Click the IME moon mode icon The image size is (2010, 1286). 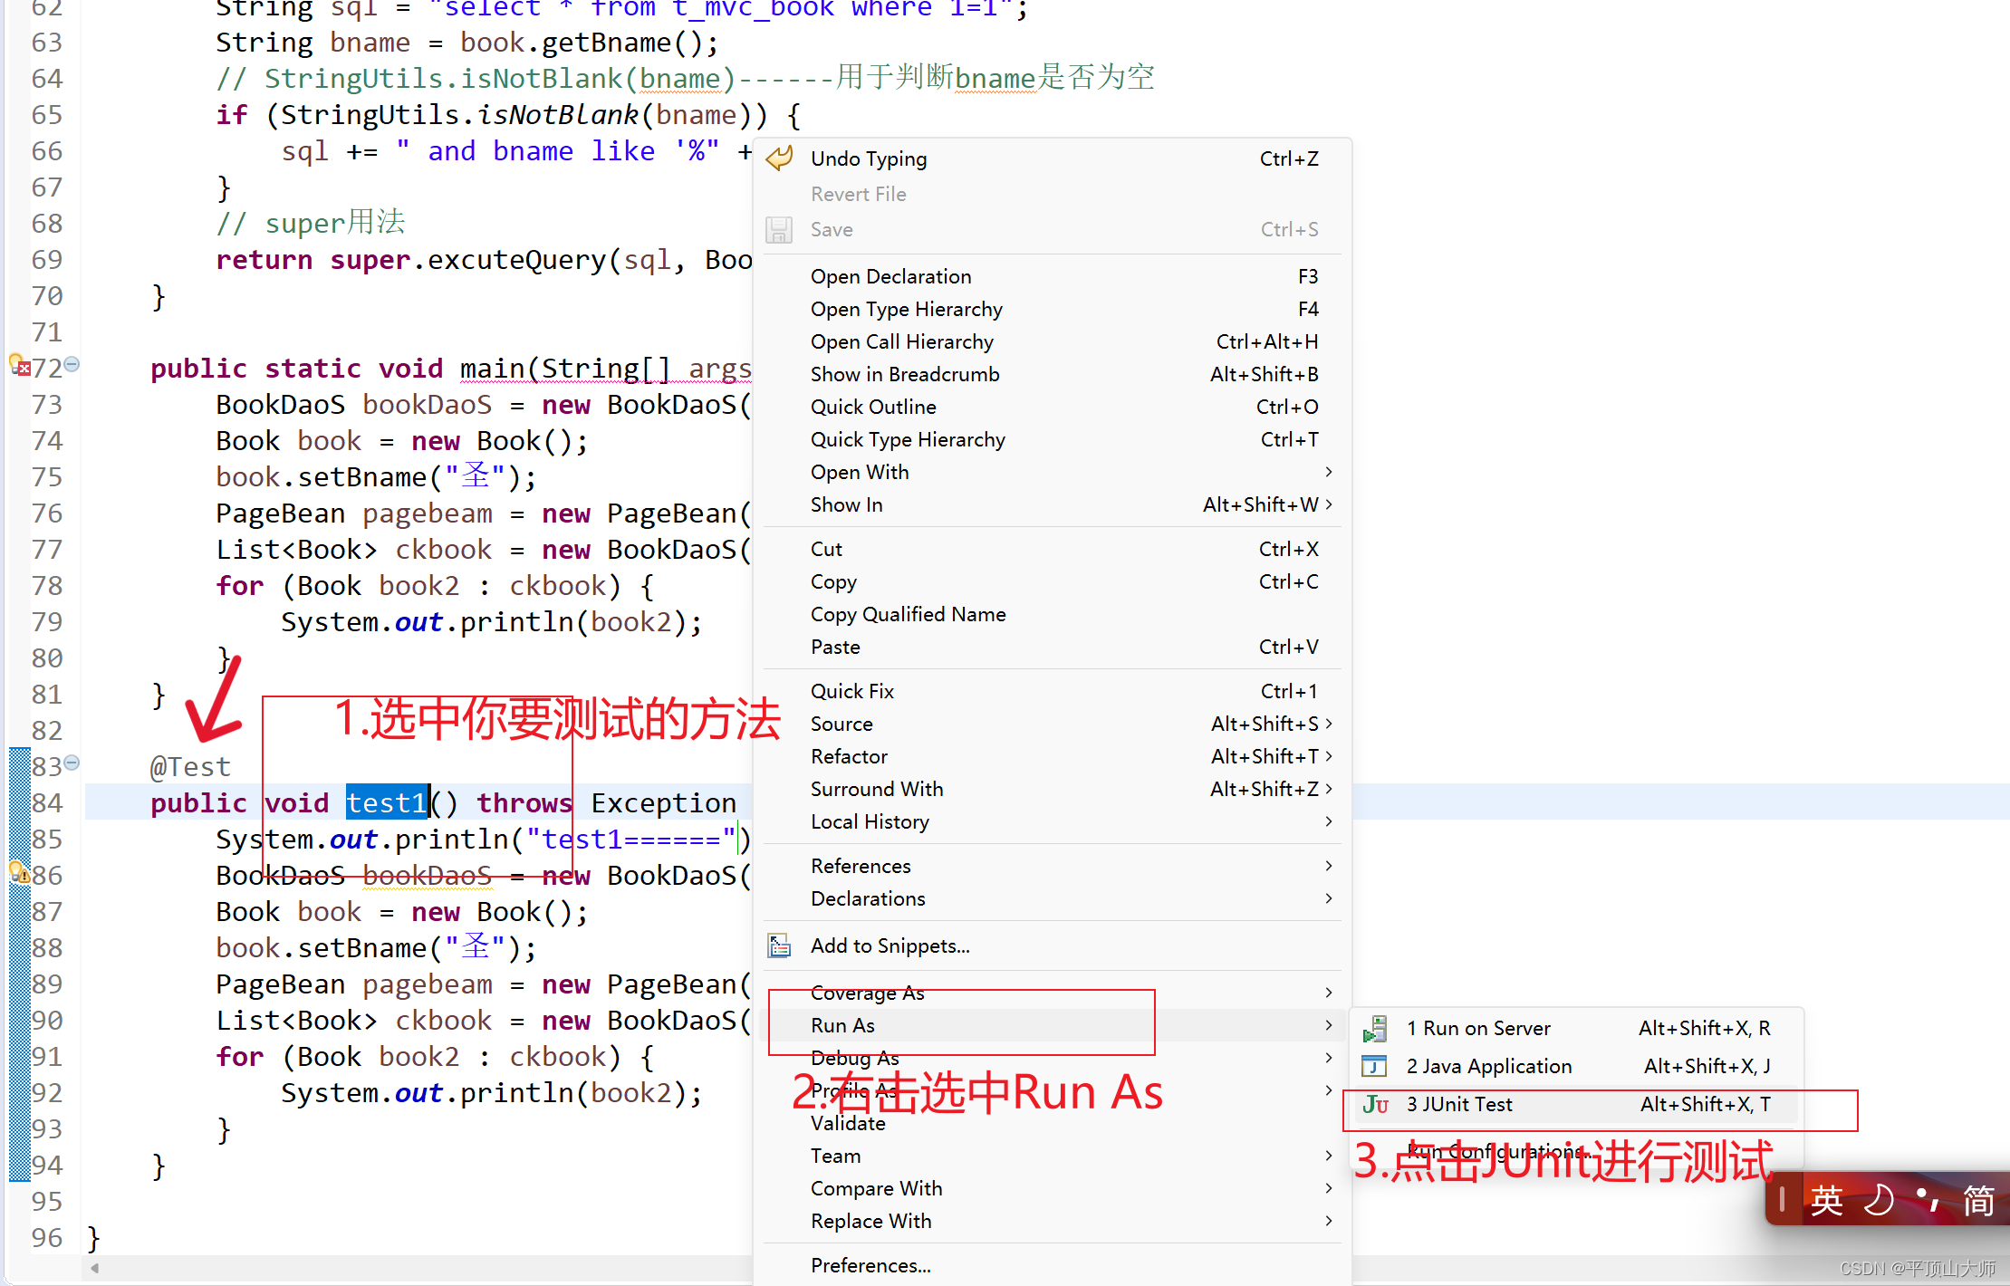[1880, 1199]
